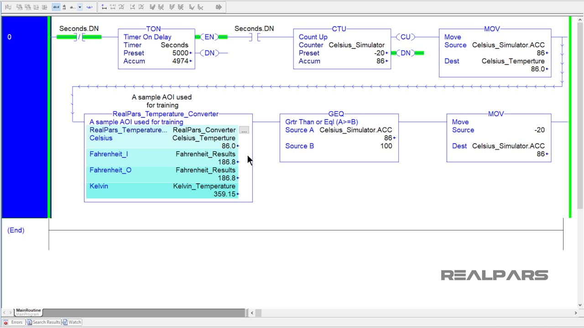Viewport: 584px width, 328px height.
Task: Open the ellipsis browse button on the AOI
Action: (244, 130)
